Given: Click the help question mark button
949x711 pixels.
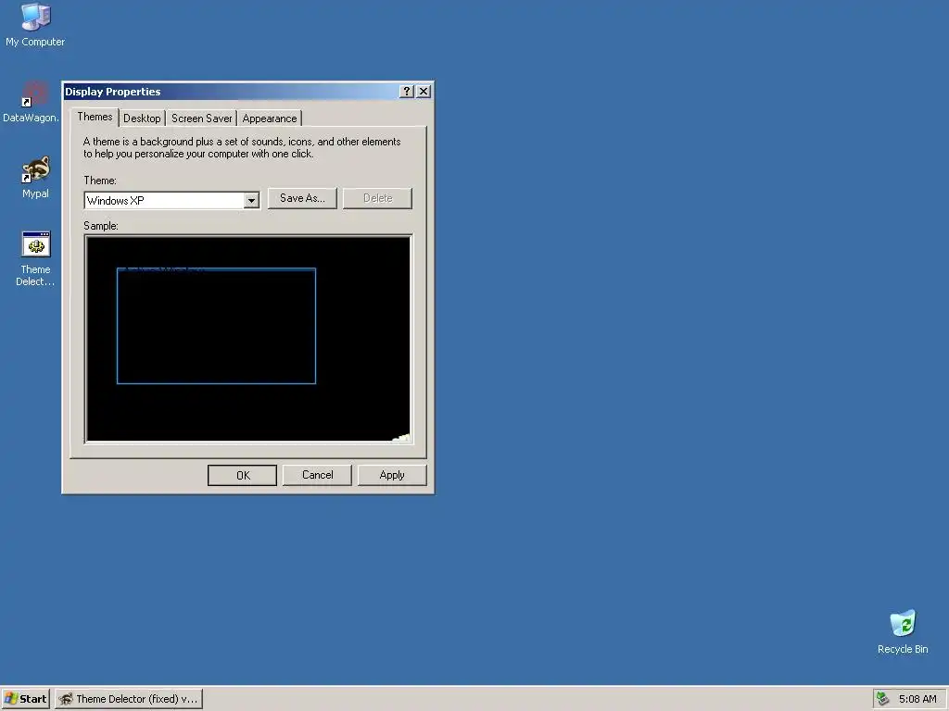Looking at the screenshot, I should [407, 92].
